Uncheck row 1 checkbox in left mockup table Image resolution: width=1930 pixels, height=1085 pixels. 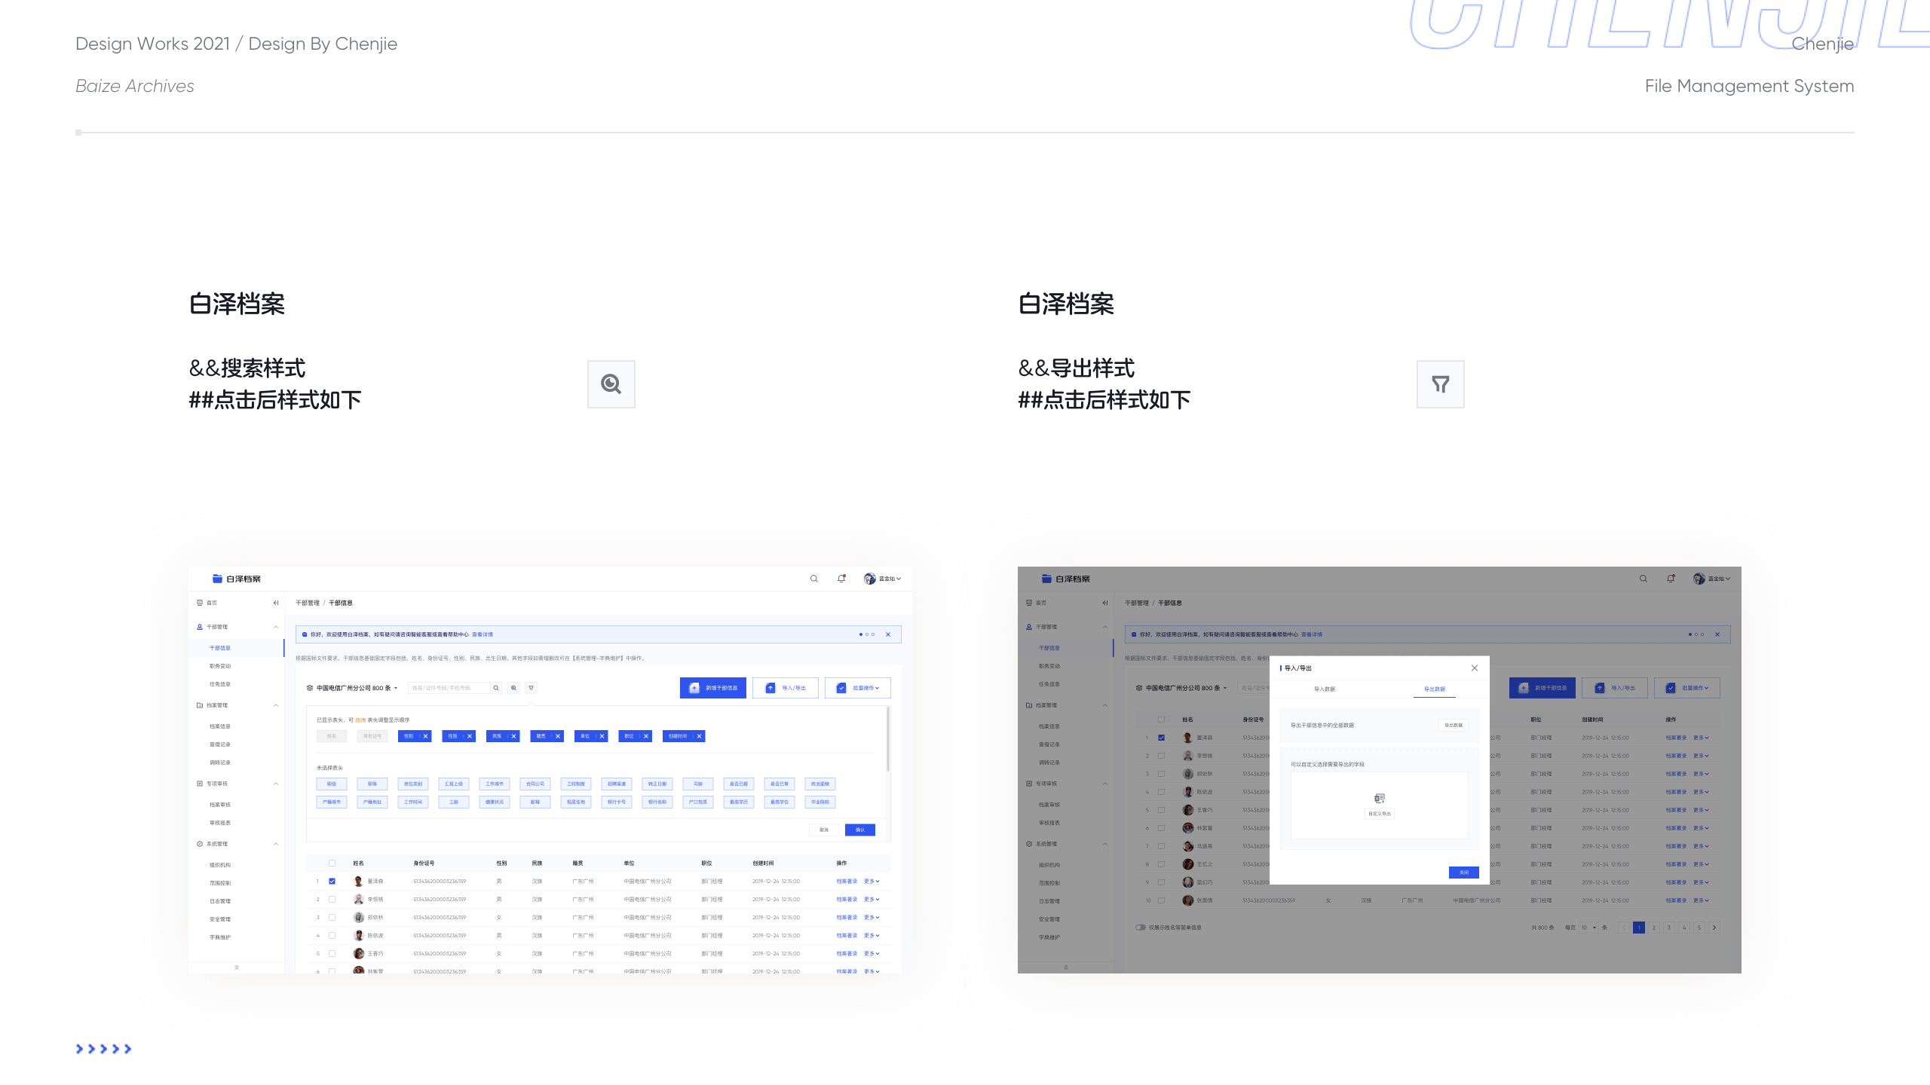tap(332, 882)
